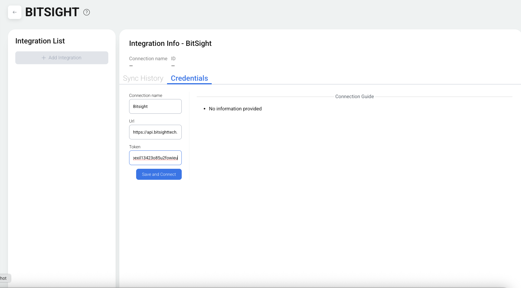The width and height of the screenshot is (521, 288).
Task: Click the Connection Guide label
Action: pos(355,96)
